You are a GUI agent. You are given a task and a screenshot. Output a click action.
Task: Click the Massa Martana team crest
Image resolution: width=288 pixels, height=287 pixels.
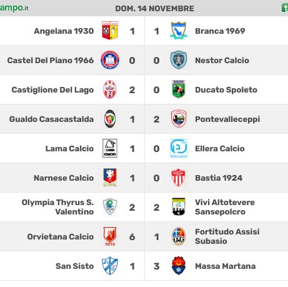[179, 266]
